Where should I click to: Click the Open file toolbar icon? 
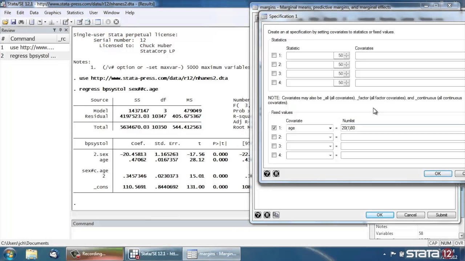[5, 22]
